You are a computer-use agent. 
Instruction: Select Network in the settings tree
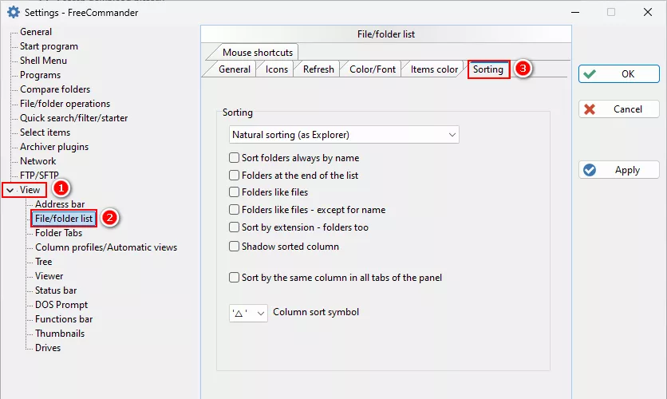[37, 161]
